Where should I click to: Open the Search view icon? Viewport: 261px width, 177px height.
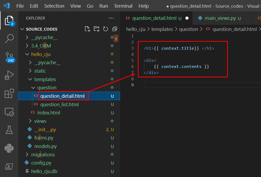9,39
